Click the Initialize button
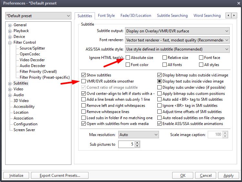This screenshot has height=182, width=242. (x=16, y=176)
